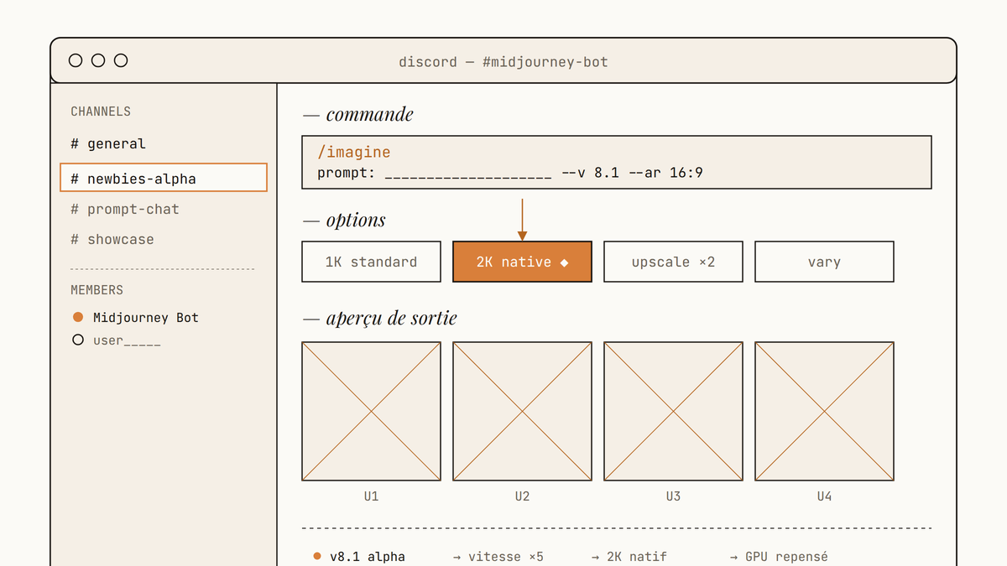Click the v8.1 alpha status entry
Image resolution: width=1007 pixels, height=566 pixels.
point(359,557)
